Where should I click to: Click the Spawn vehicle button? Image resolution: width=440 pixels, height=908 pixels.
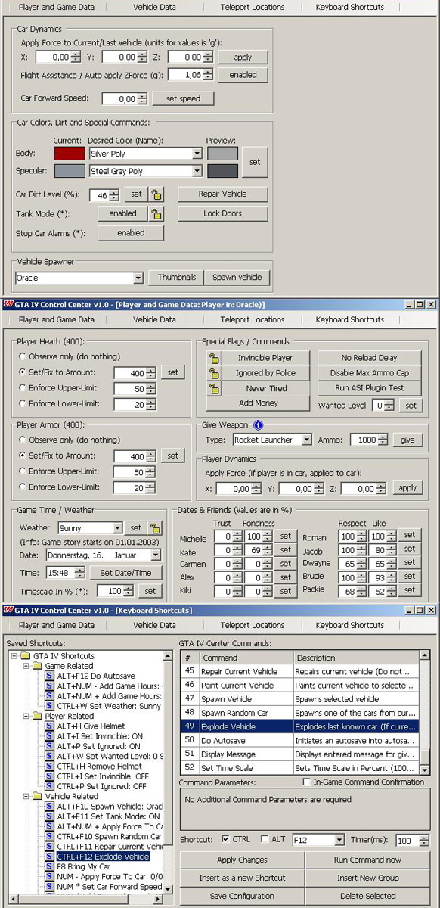click(x=237, y=278)
